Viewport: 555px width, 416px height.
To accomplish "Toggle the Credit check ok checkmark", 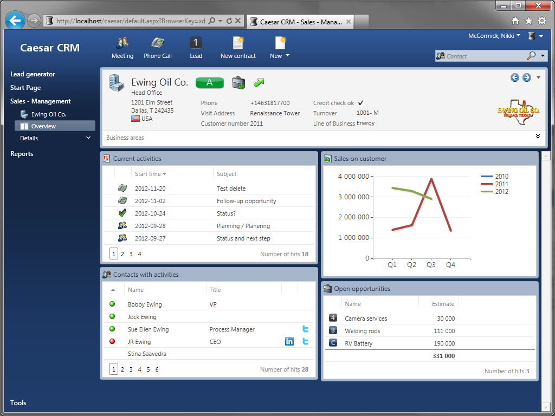I will click(360, 103).
